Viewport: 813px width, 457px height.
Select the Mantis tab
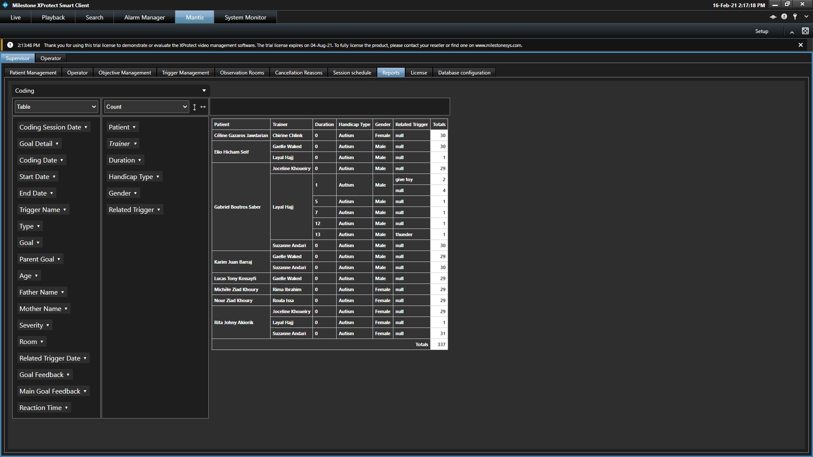tap(195, 17)
